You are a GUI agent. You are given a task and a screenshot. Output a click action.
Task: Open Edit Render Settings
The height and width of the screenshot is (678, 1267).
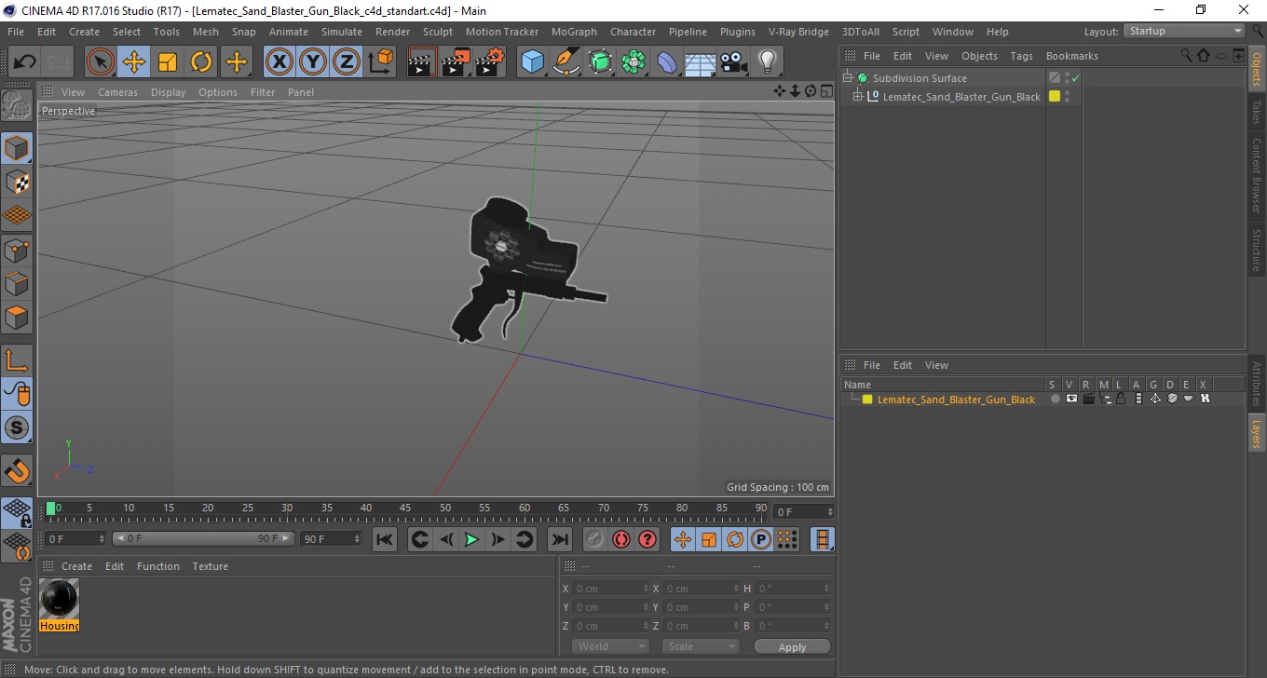(x=490, y=62)
